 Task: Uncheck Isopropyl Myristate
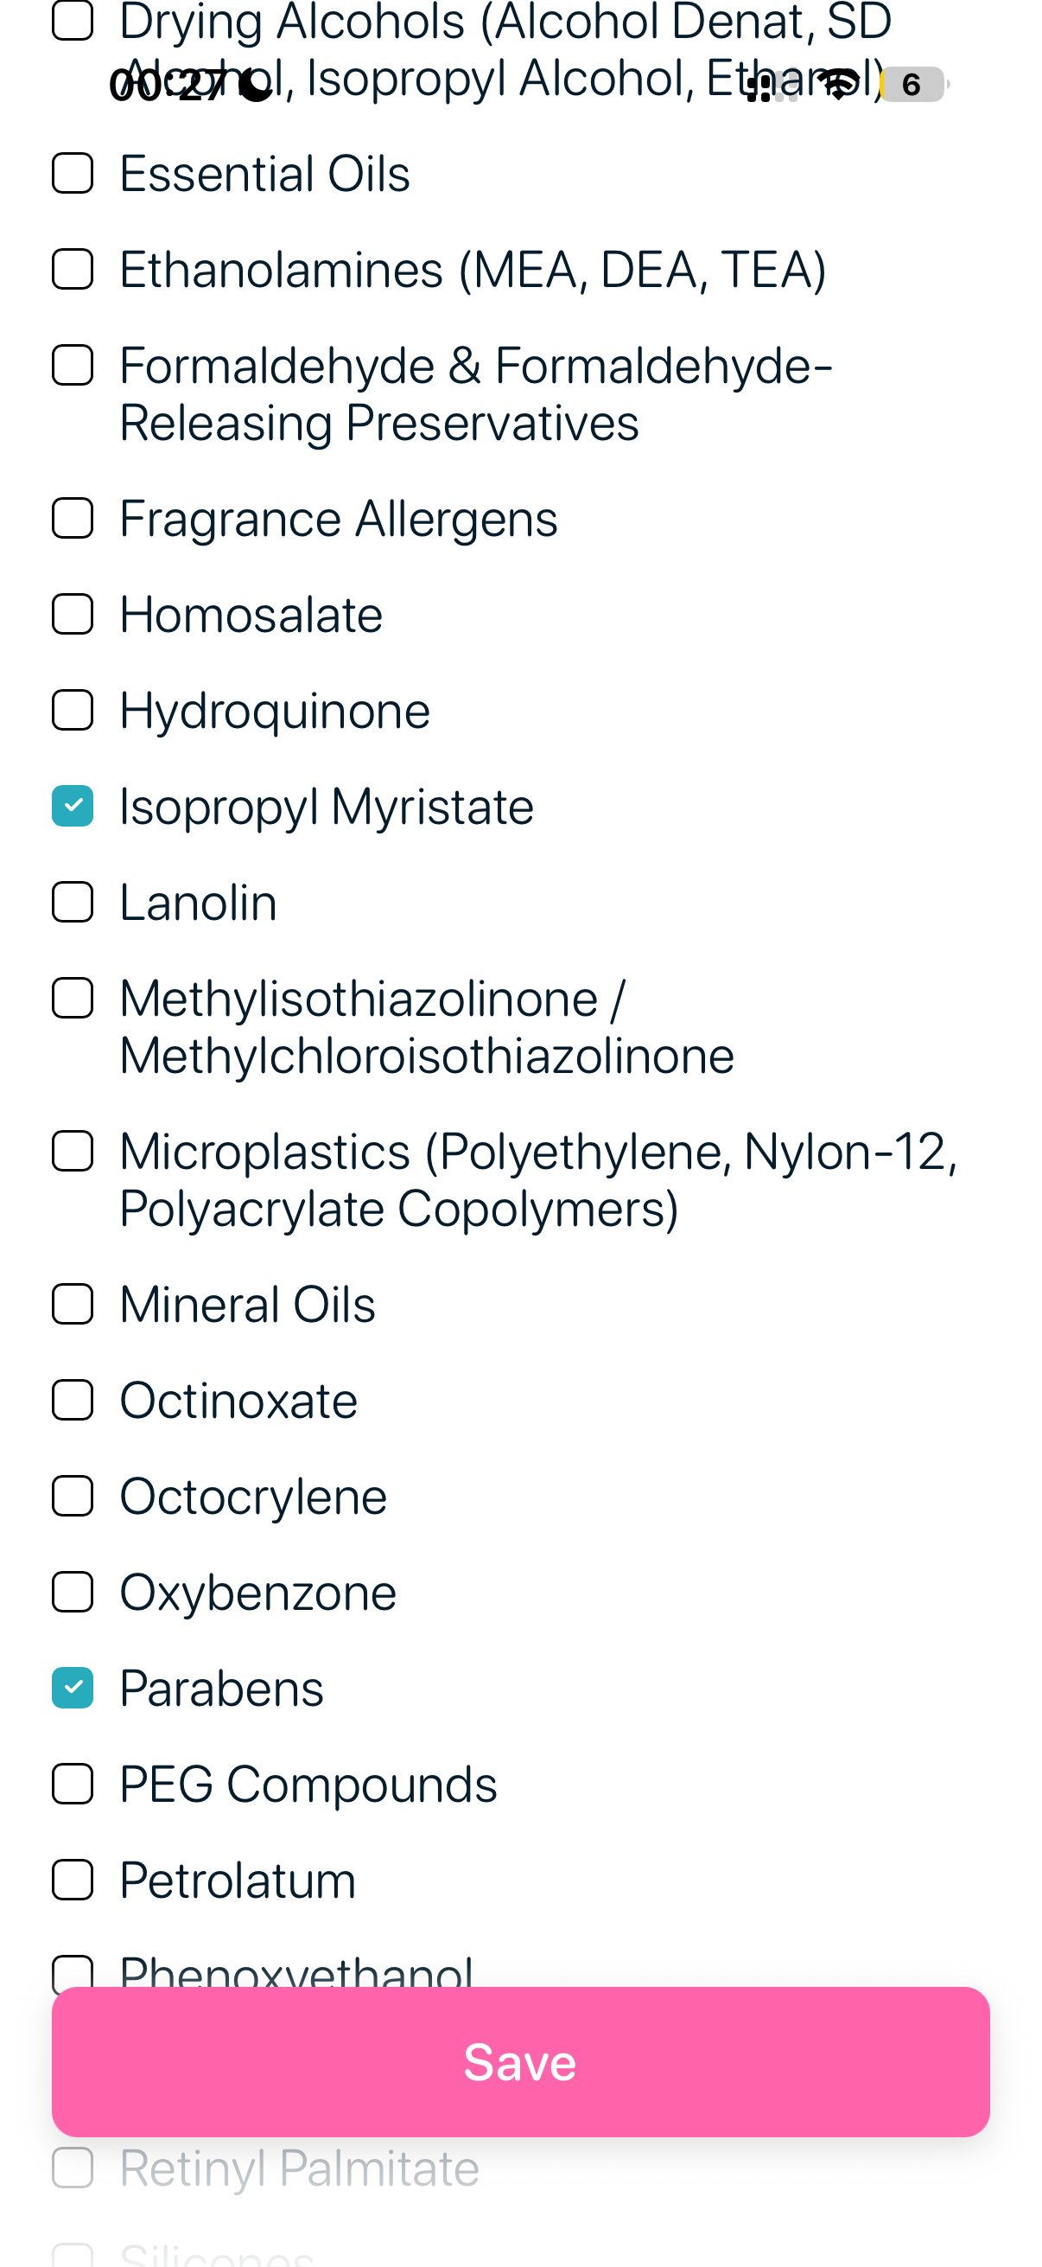(73, 807)
